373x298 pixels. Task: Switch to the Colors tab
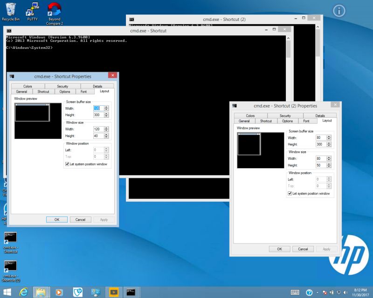pos(27,86)
